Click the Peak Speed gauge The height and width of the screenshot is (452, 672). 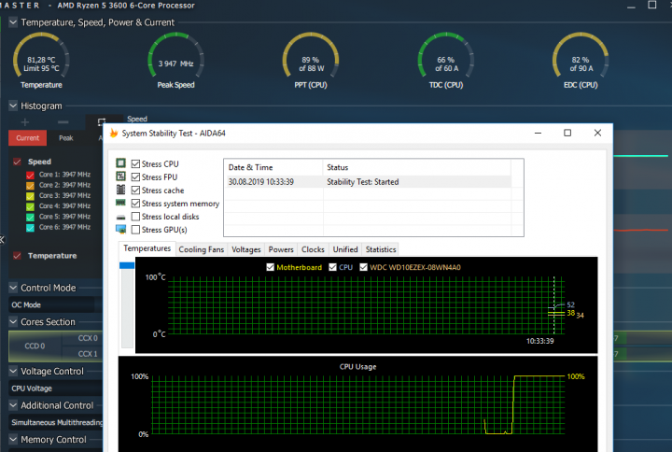pos(175,61)
